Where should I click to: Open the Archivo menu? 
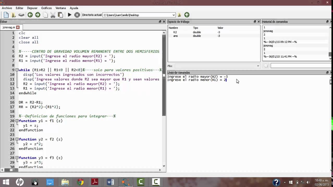[x=7, y=8]
